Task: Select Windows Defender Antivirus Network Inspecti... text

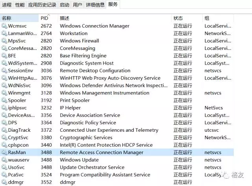Action: 114,86
